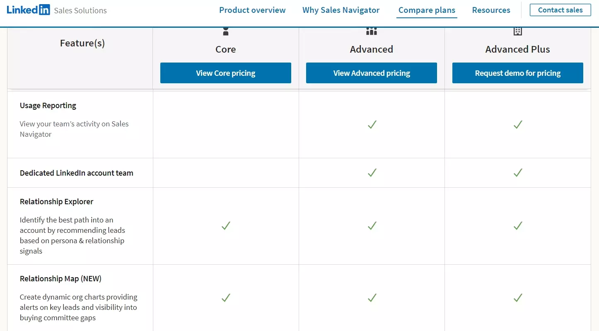599x331 pixels.
Task: Open the Resources section
Action: (x=491, y=10)
